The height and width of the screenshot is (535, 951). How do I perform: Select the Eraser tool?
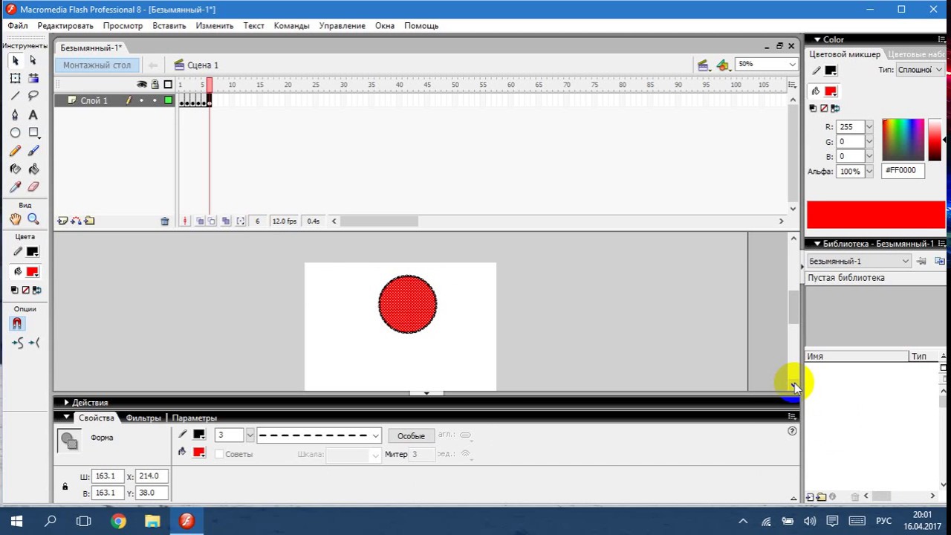tap(33, 187)
